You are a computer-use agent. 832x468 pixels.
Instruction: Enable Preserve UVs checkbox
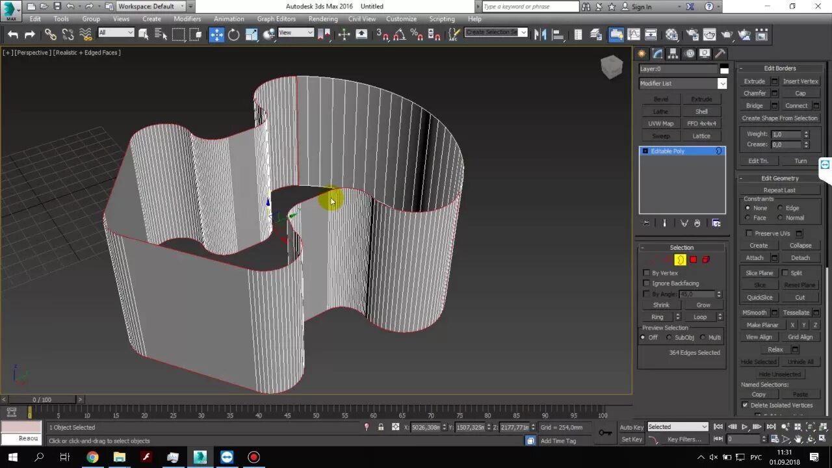pos(749,233)
